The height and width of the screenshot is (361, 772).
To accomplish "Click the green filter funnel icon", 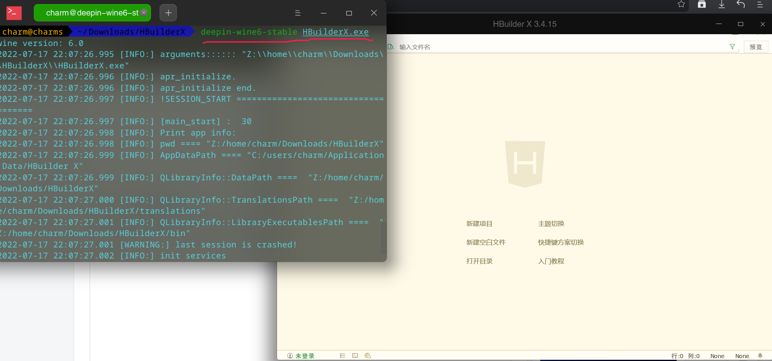I will (732, 47).
